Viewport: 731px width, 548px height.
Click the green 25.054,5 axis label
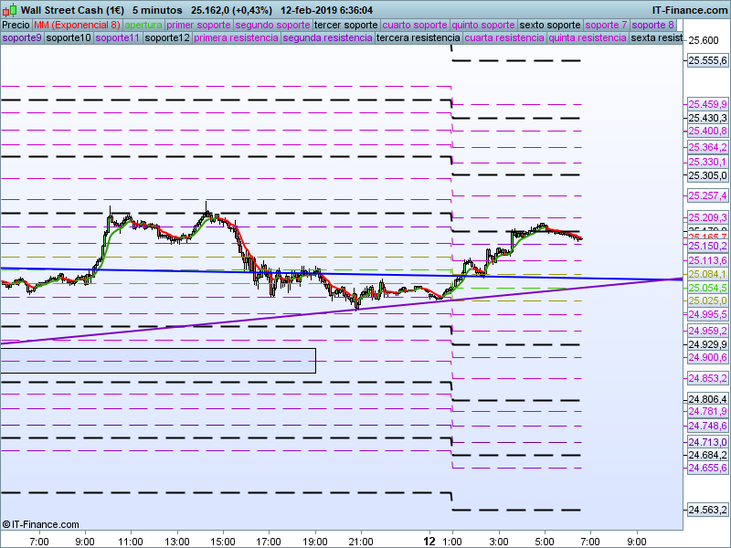tap(707, 288)
